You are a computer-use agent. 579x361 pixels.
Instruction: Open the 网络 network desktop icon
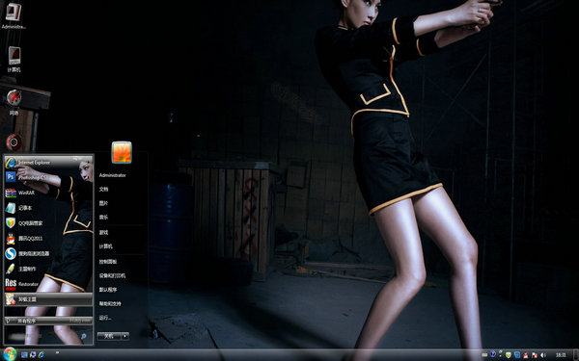point(14,102)
